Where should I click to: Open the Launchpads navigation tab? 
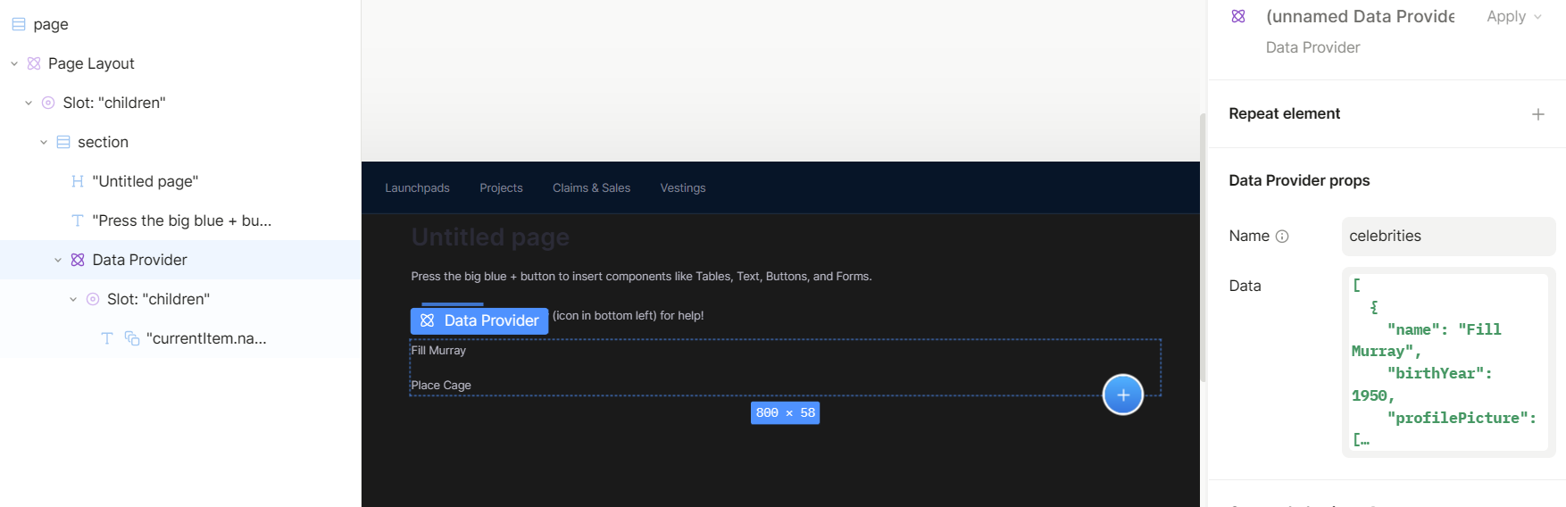417,187
